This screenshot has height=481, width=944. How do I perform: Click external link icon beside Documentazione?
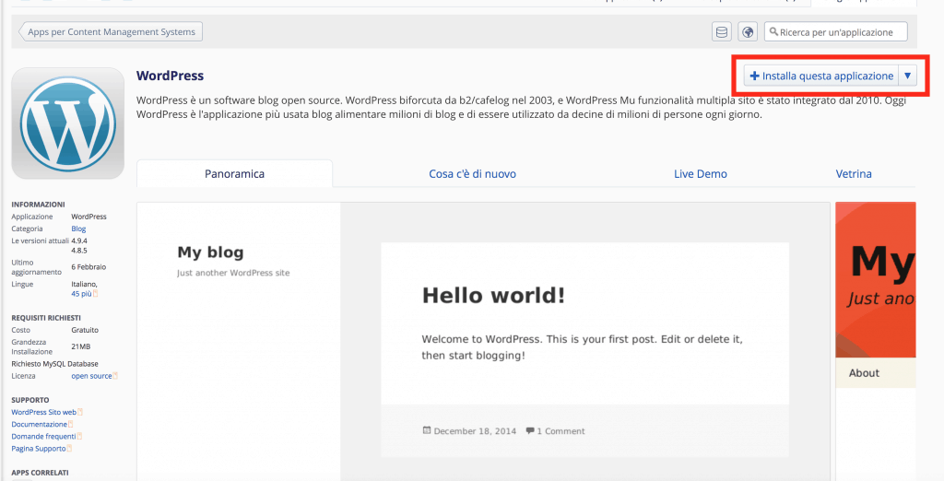click(70, 425)
